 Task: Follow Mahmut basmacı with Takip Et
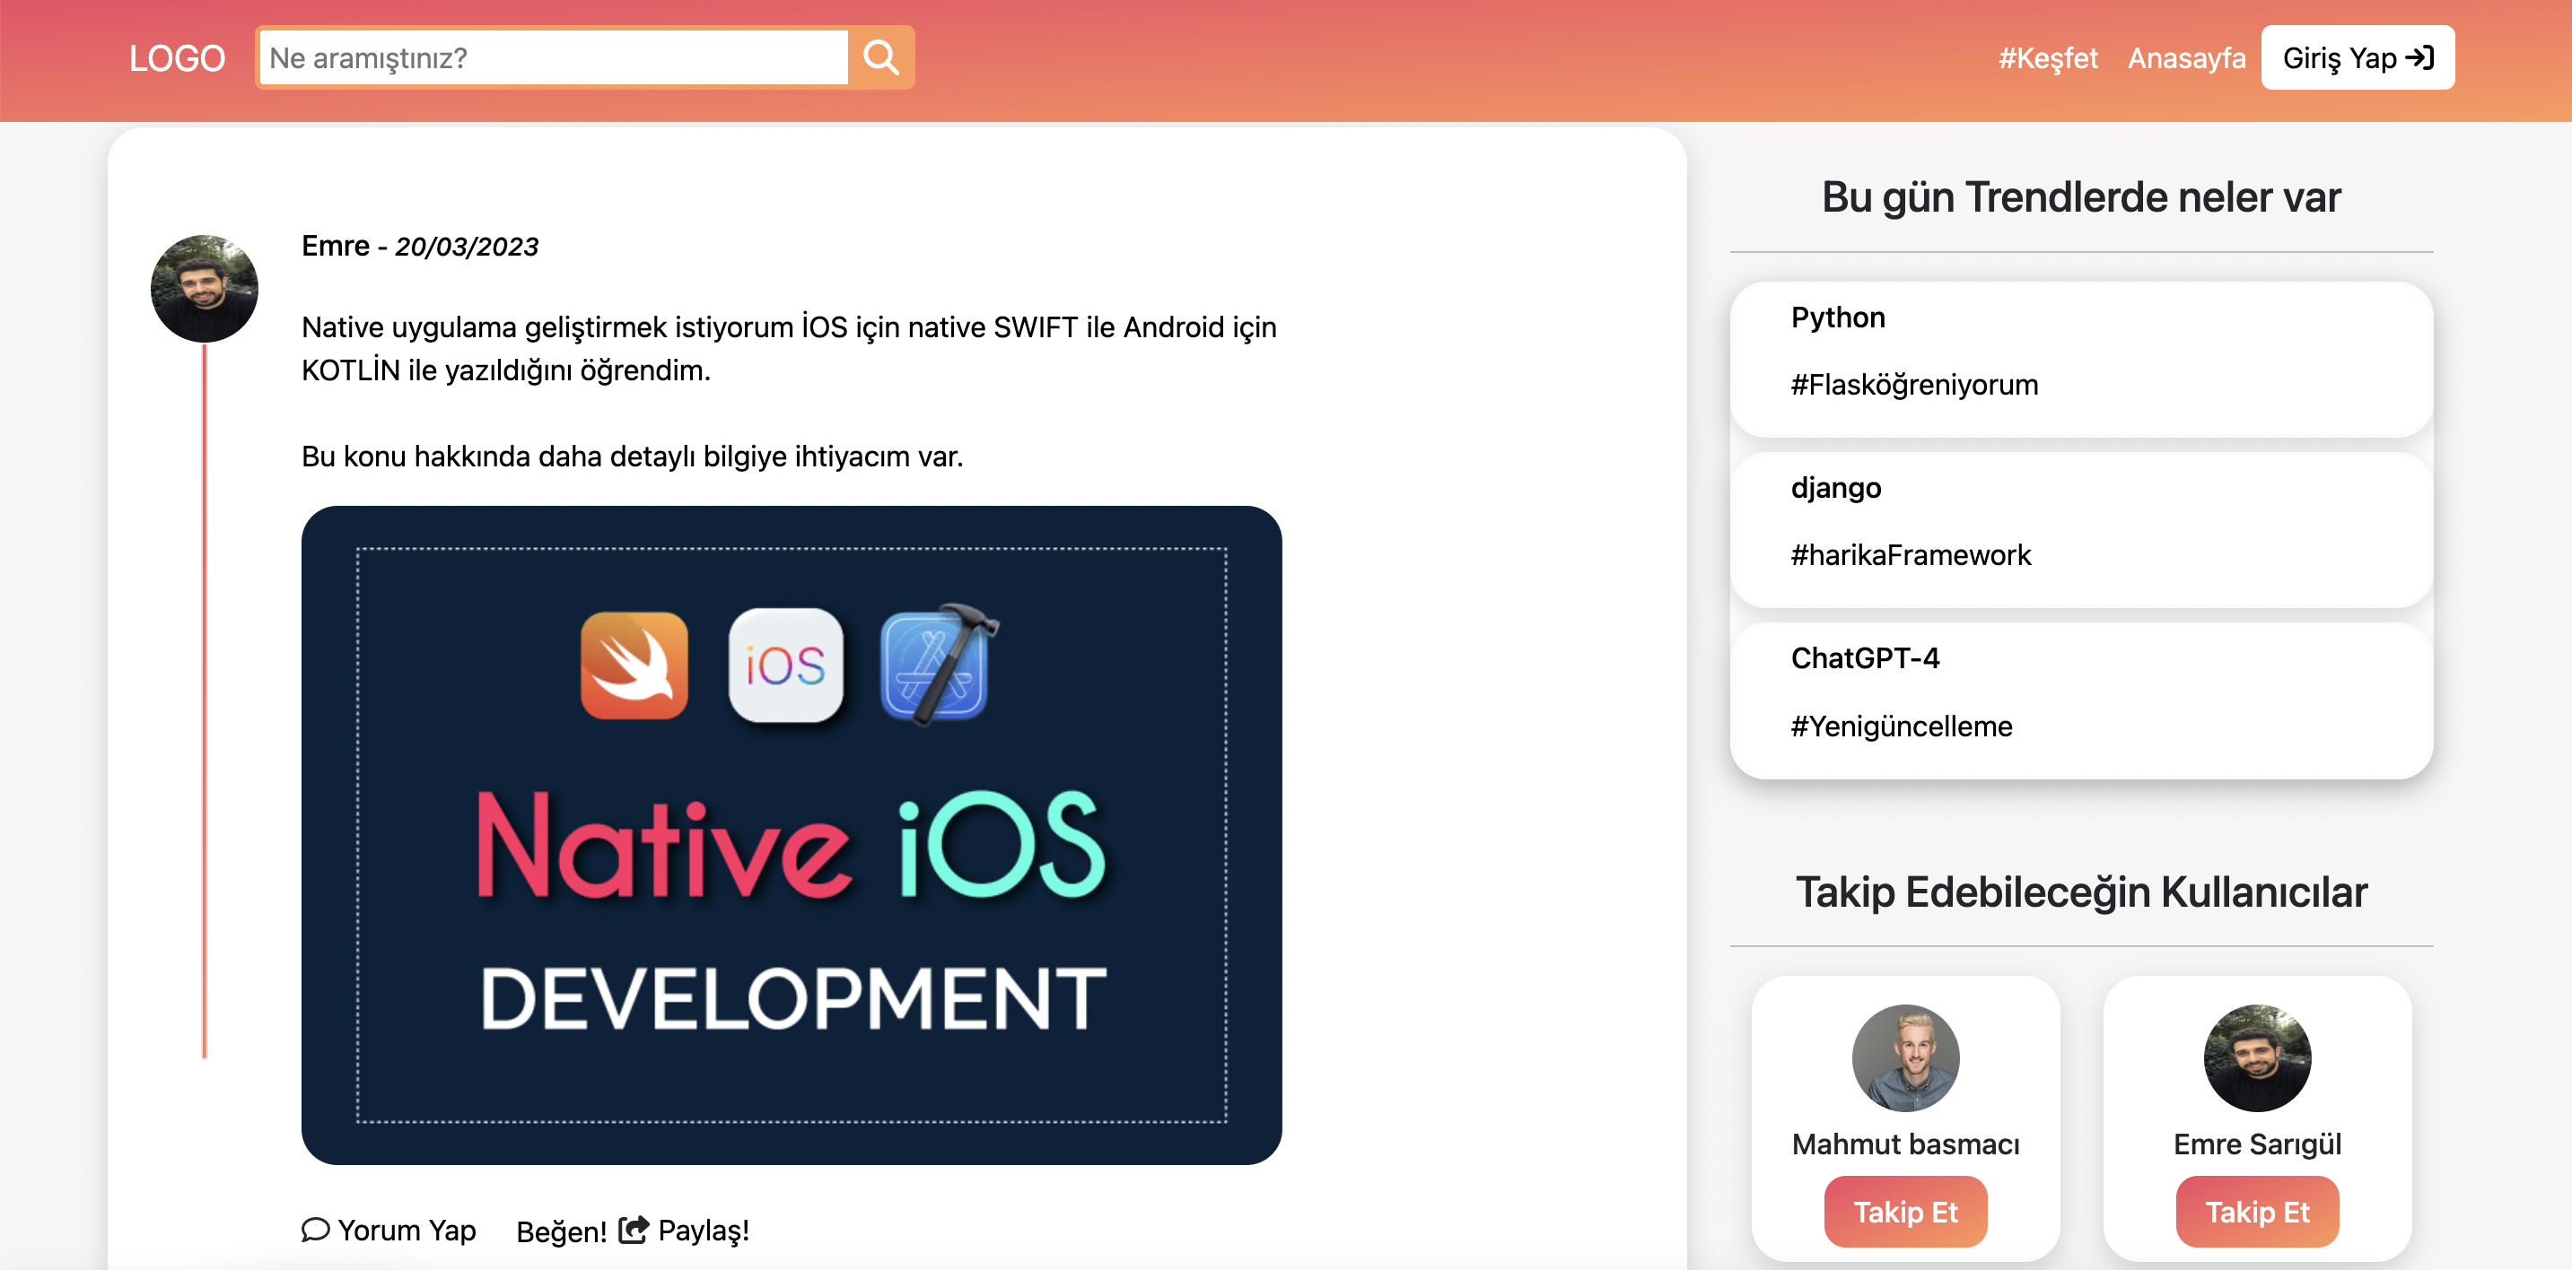click(x=1905, y=1211)
